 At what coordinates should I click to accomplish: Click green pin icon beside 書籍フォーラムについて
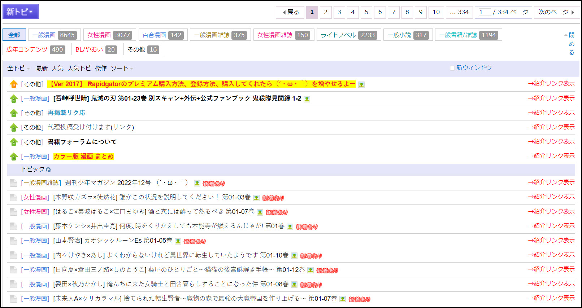(13, 142)
